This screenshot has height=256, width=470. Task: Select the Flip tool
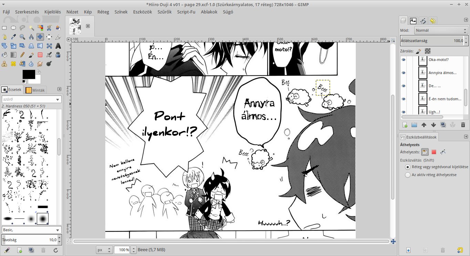[40, 46]
